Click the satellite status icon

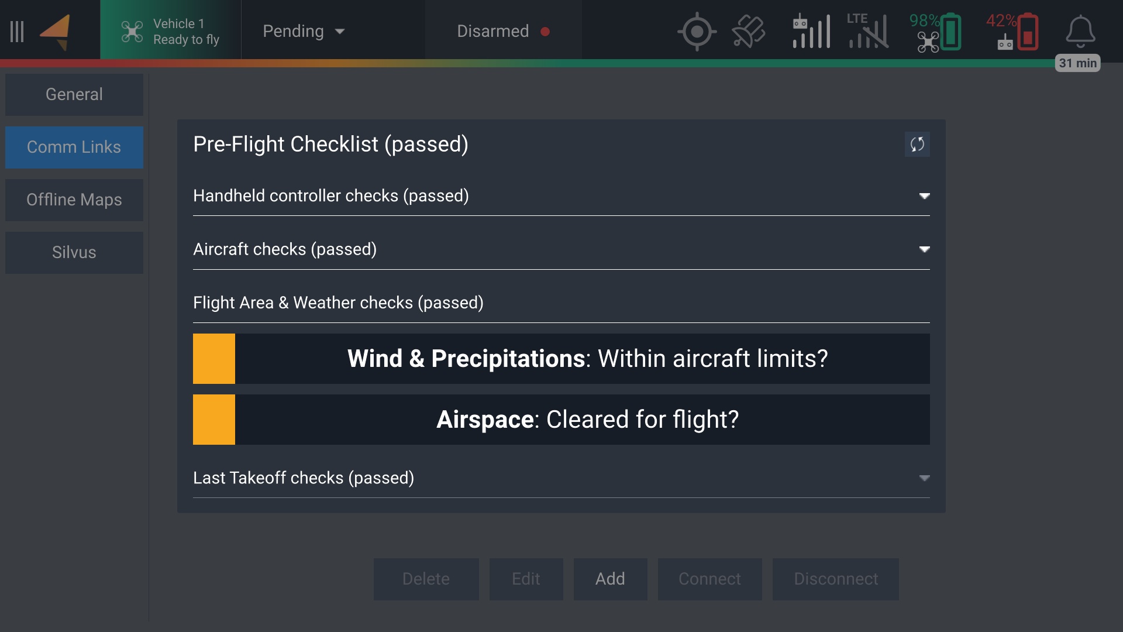749,32
